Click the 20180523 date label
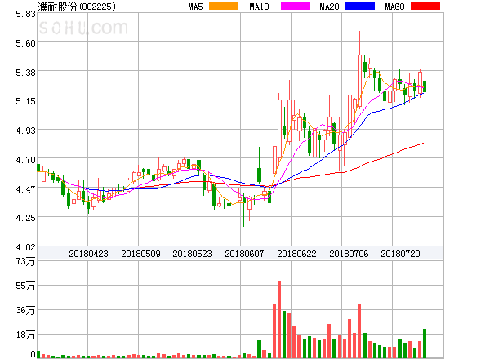Viewport: 490px width, 359px height. tap(192, 254)
